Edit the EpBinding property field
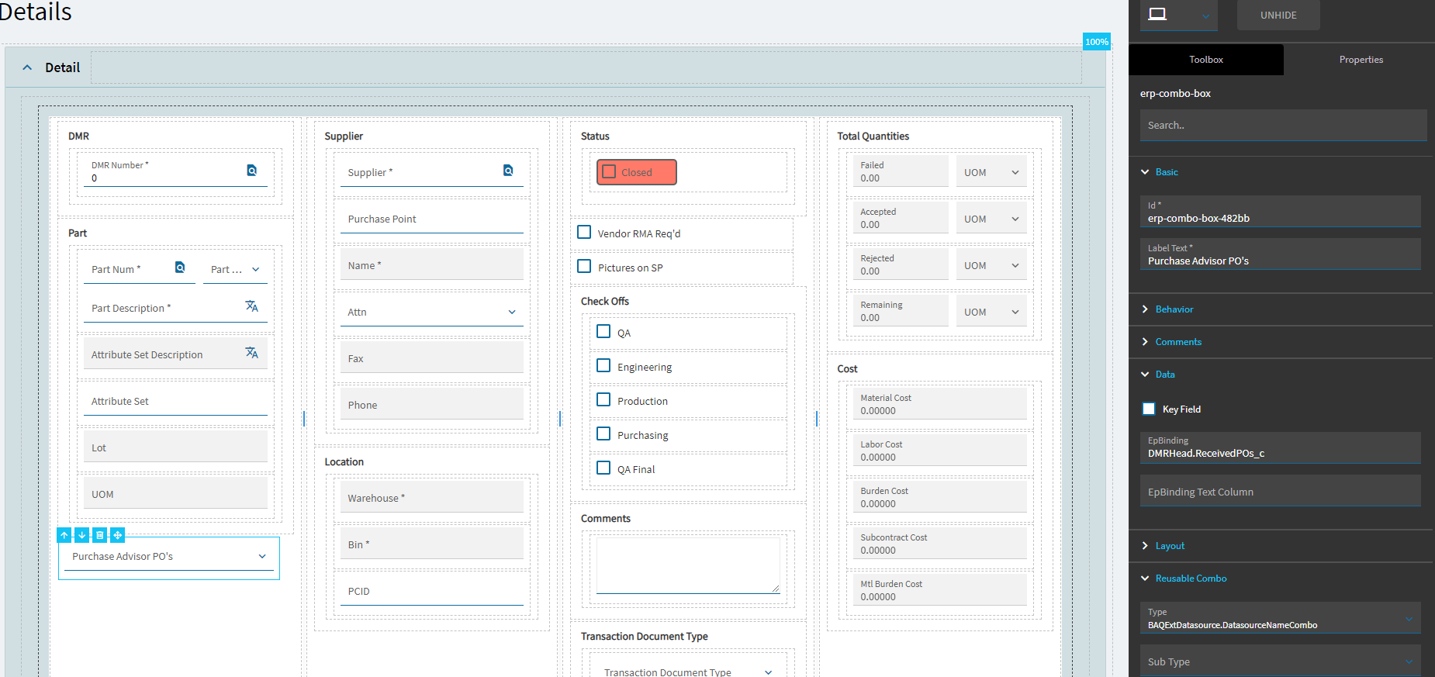The image size is (1435, 677). (x=1281, y=447)
